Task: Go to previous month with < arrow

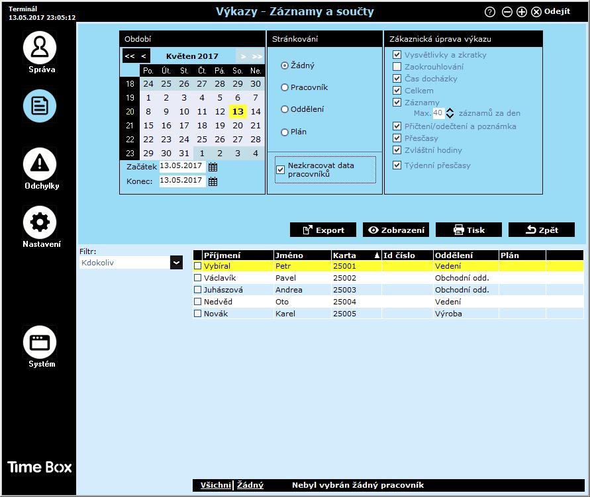Action: [x=144, y=56]
